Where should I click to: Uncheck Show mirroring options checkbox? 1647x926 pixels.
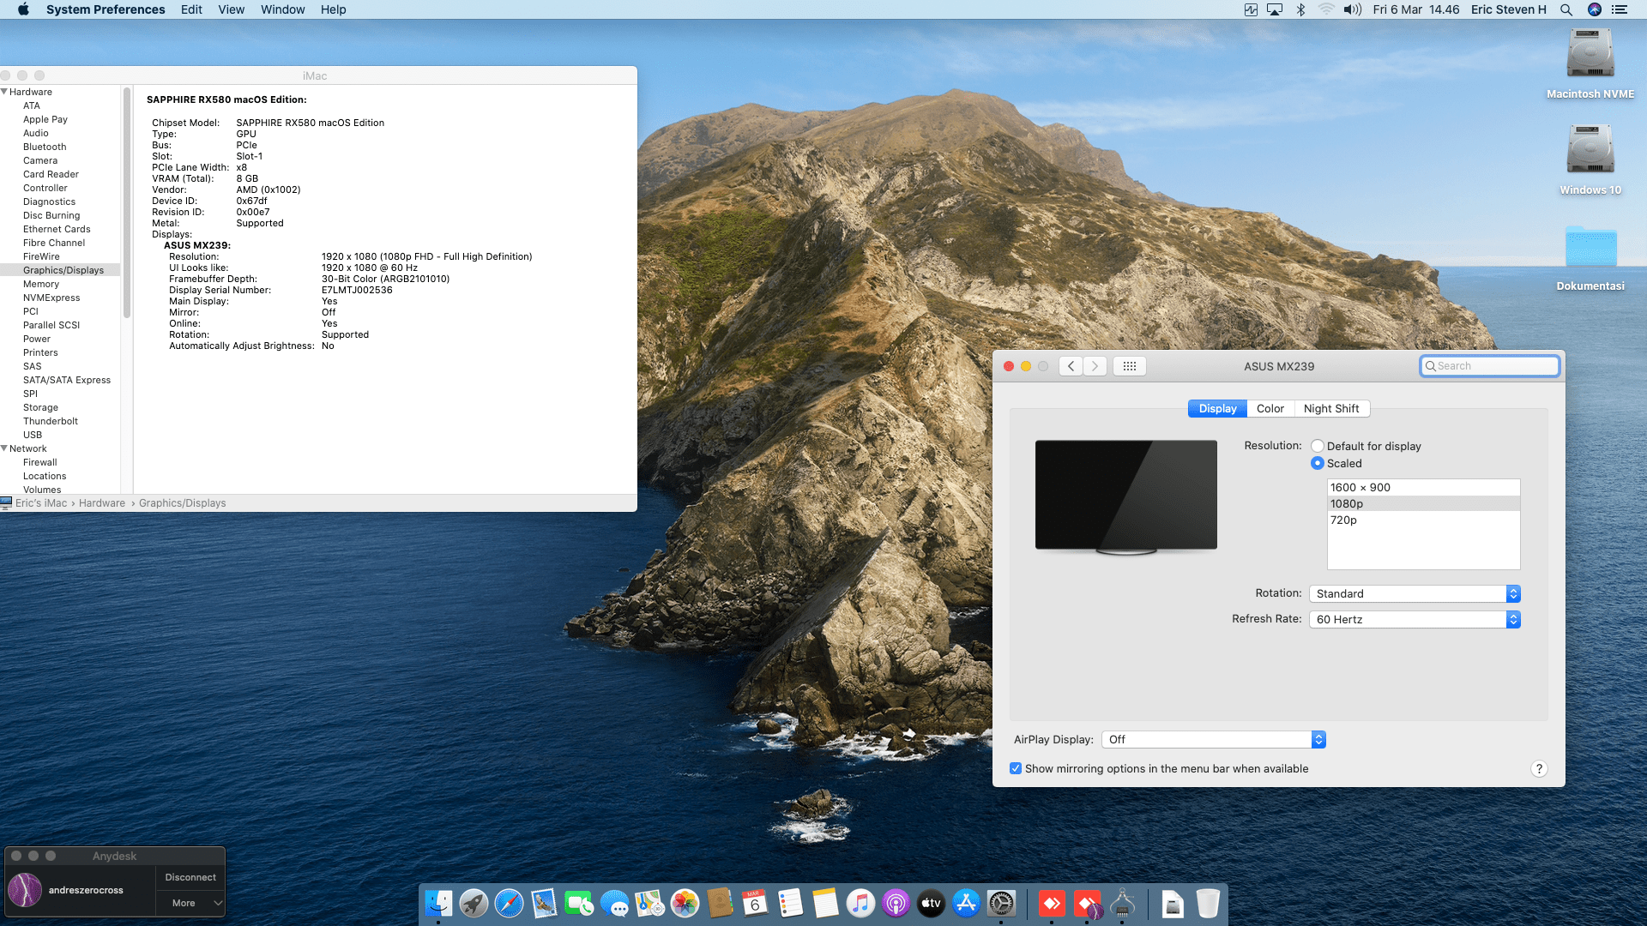click(1016, 768)
